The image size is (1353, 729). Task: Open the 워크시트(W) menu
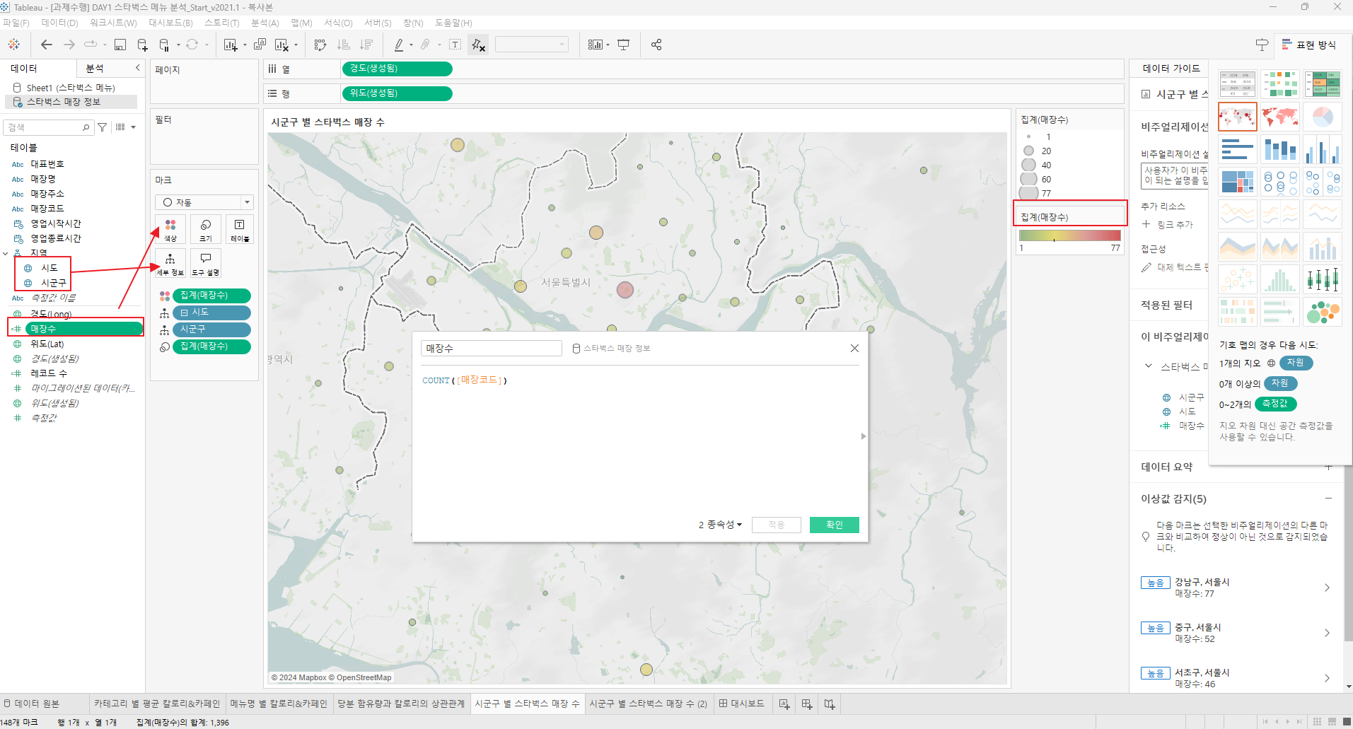click(x=113, y=23)
